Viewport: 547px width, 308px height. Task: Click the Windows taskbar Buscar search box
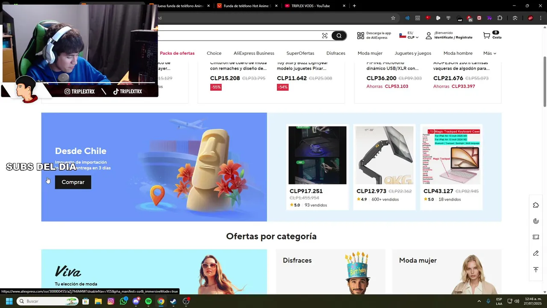(47, 301)
